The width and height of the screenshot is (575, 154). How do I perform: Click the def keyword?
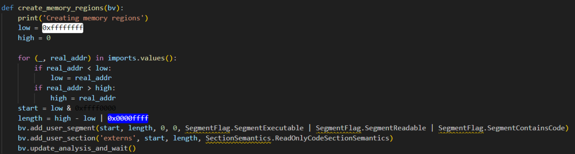click(x=8, y=8)
